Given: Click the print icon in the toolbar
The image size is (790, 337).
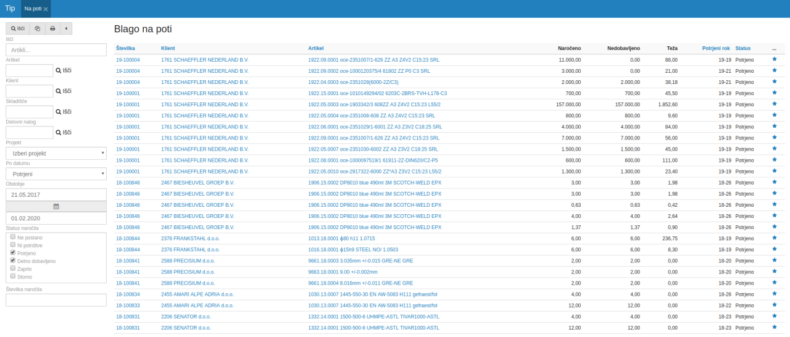Looking at the screenshot, I should coord(52,28).
